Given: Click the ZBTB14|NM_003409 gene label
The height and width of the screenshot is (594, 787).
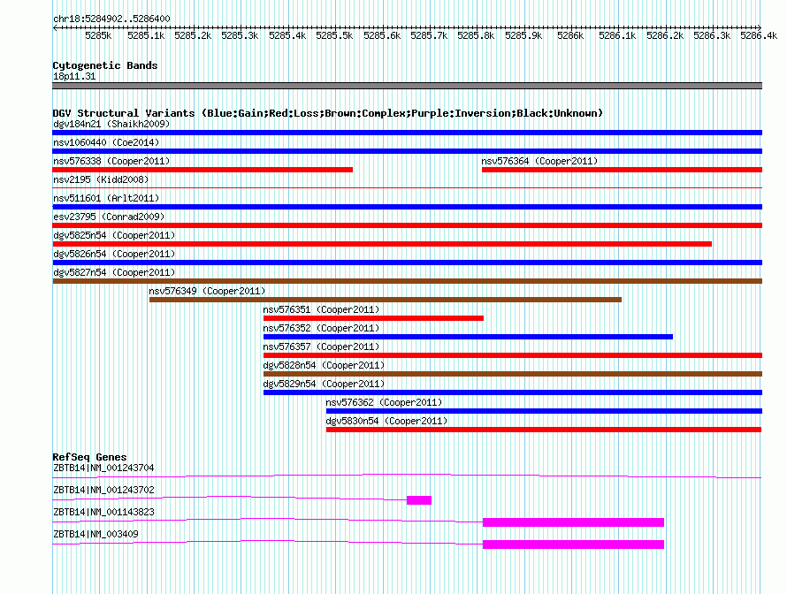Looking at the screenshot, I should coord(96,534).
